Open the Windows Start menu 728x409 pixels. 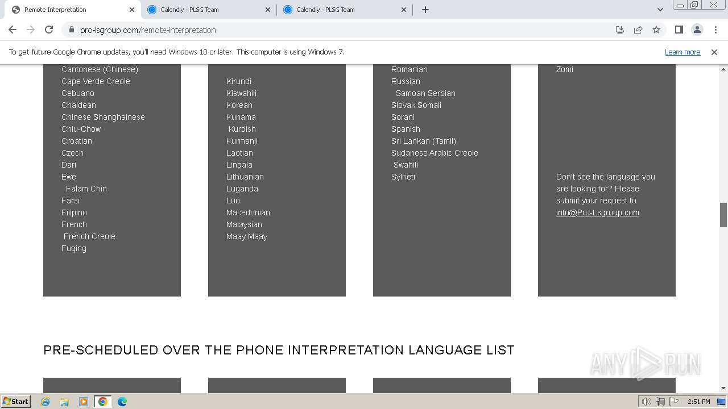point(15,401)
